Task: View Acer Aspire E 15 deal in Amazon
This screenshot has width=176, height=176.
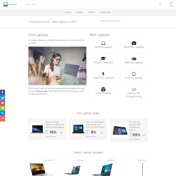Action: 92,137
